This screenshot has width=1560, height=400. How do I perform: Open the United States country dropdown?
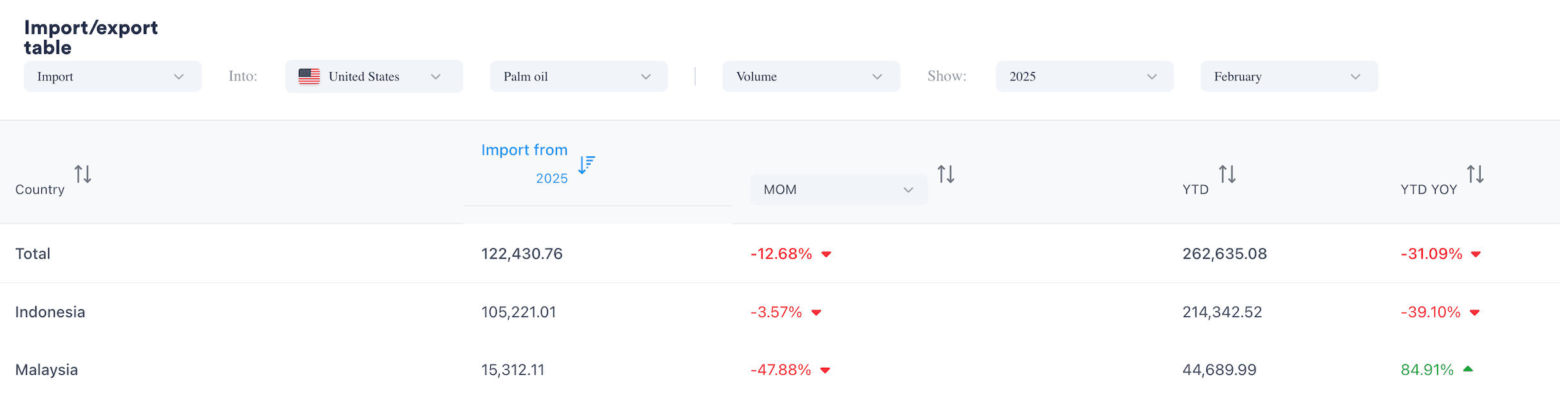pos(374,77)
